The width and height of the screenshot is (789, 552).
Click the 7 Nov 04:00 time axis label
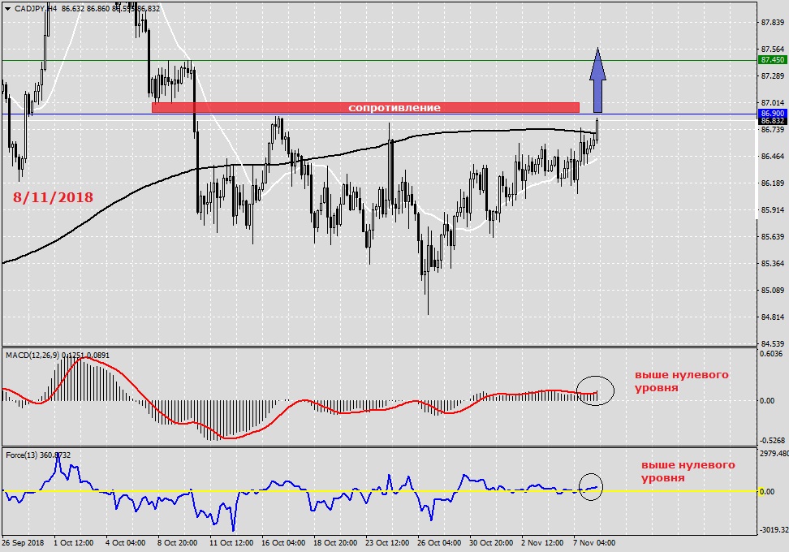594,542
